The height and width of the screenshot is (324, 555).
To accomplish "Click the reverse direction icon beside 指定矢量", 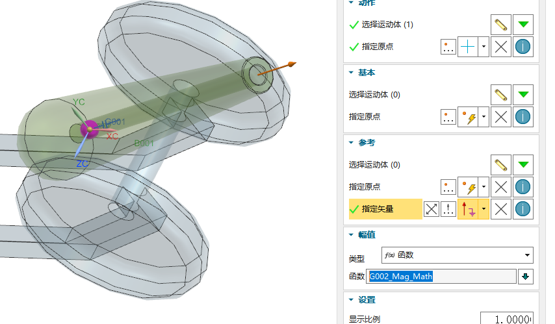I will [x=432, y=209].
